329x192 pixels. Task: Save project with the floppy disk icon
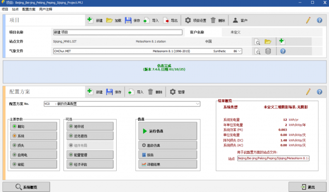128,20
